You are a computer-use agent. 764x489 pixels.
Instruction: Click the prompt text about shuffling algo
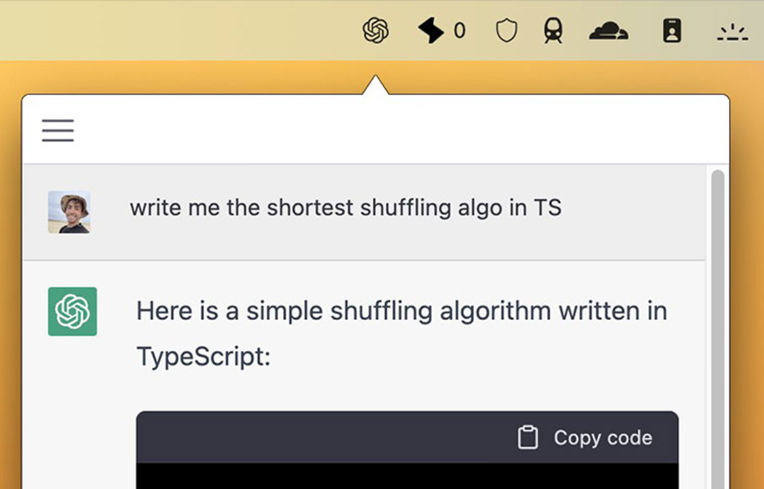pyautogui.click(x=345, y=208)
